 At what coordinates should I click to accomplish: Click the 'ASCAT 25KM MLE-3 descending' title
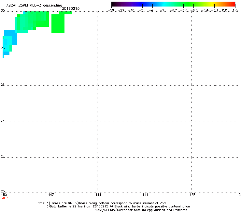coord(34,5)
